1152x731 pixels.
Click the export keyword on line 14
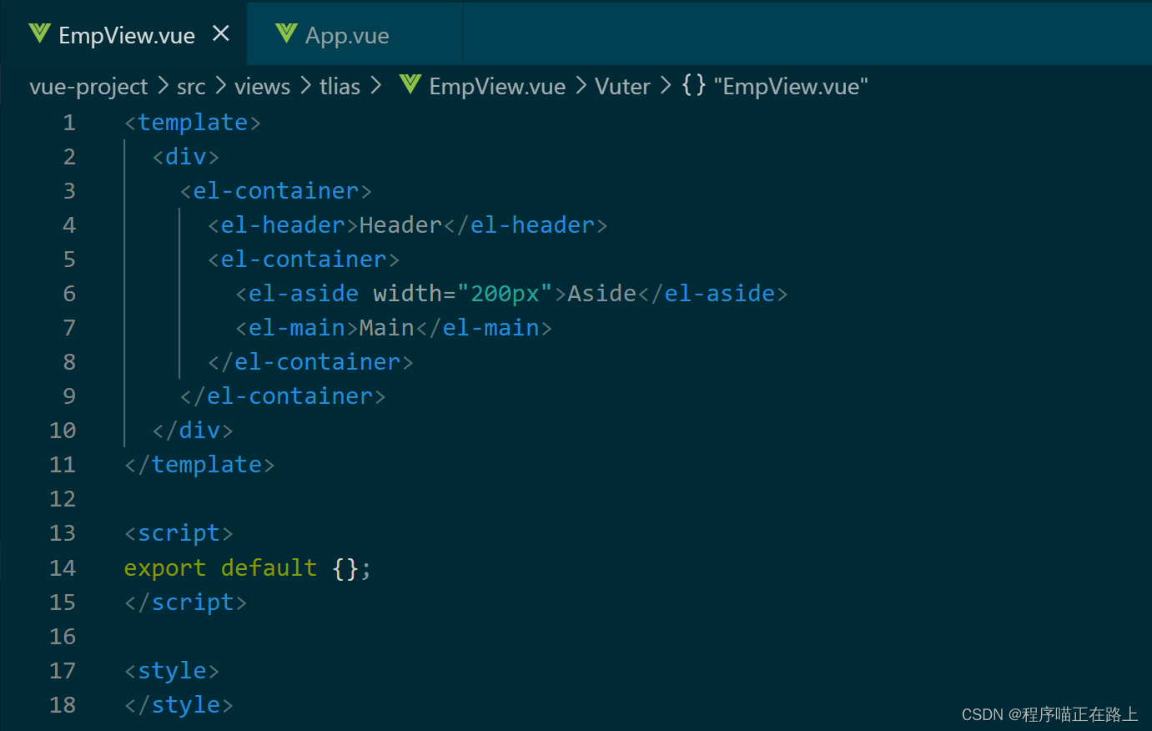click(x=164, y=568)
